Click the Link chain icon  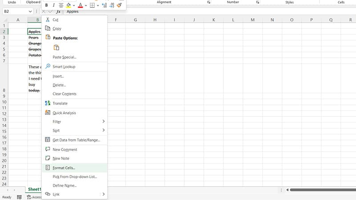(x=48, y=194)
